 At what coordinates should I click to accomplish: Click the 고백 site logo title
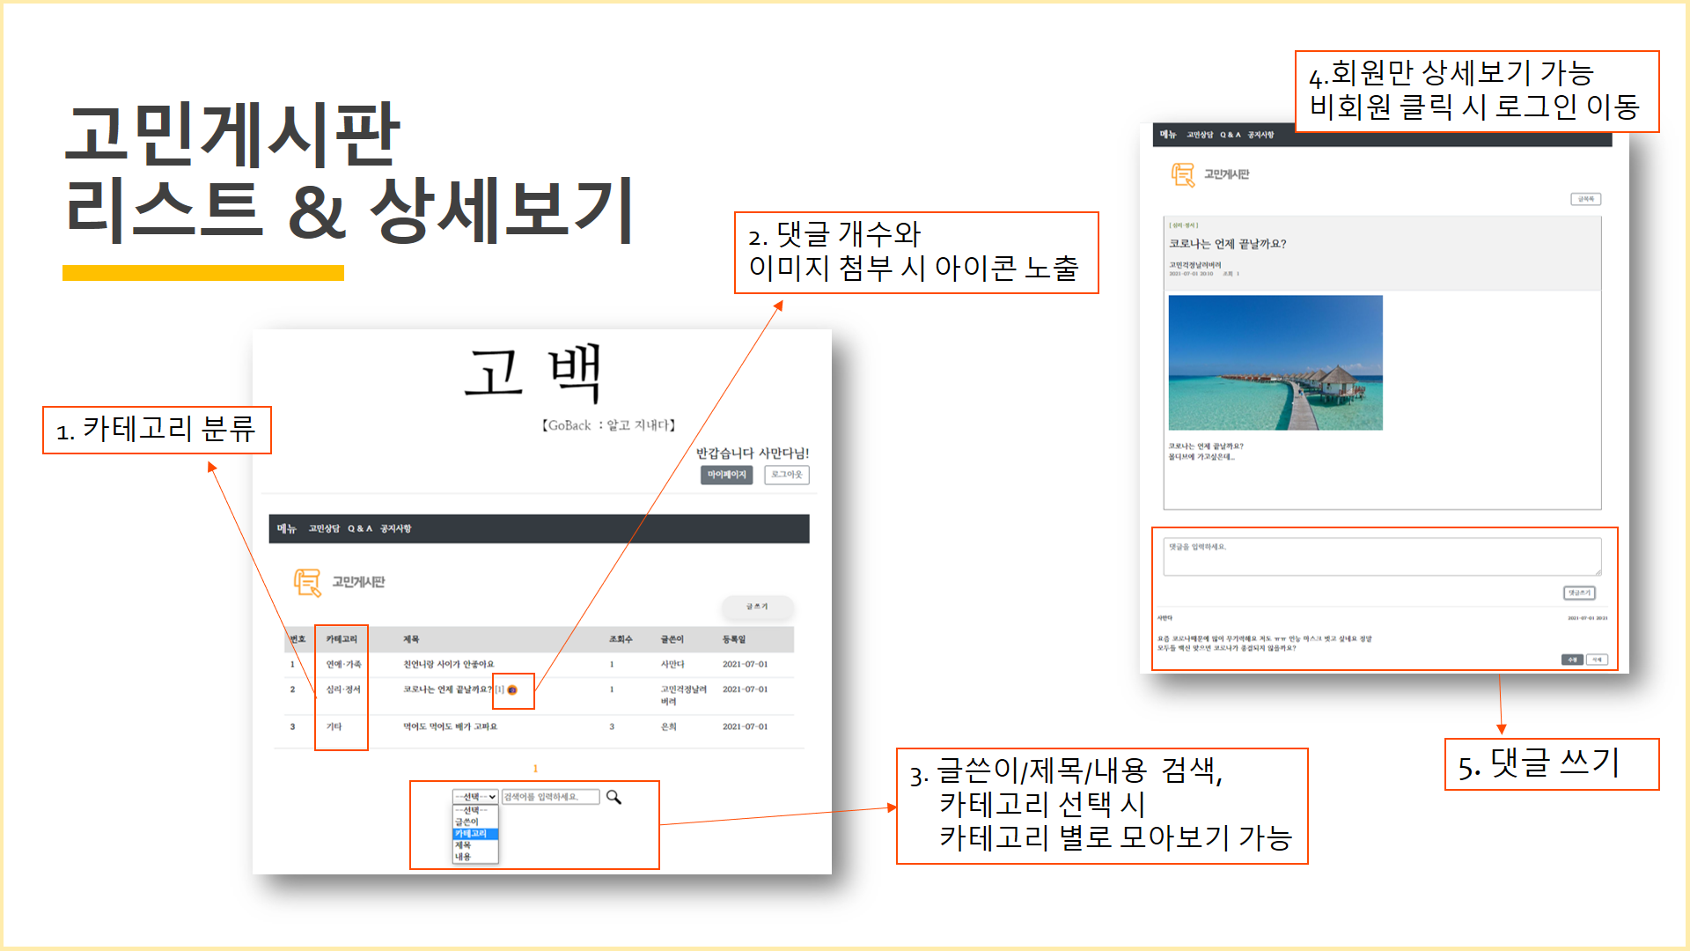pyautogui.click(x=534, y=372)
